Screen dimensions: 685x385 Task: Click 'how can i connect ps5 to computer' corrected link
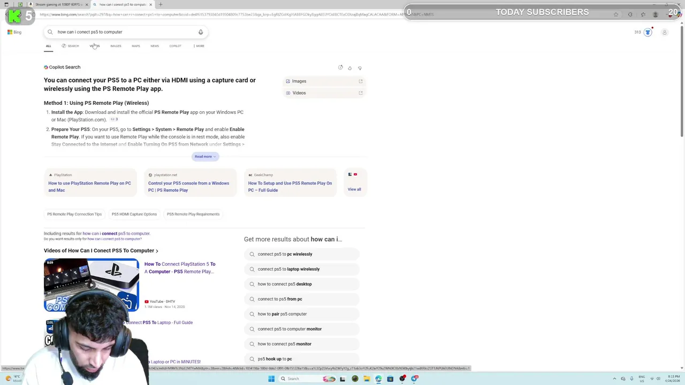116,234
